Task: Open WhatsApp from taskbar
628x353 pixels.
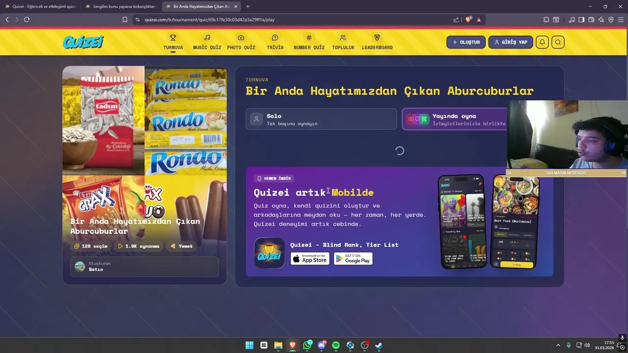Action: (x=307, y=345)
